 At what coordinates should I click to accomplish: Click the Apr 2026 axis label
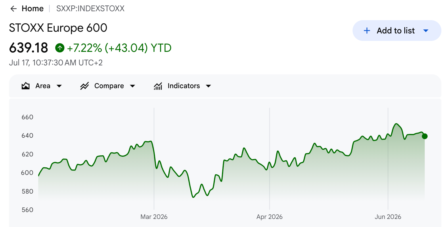[269, 217]
